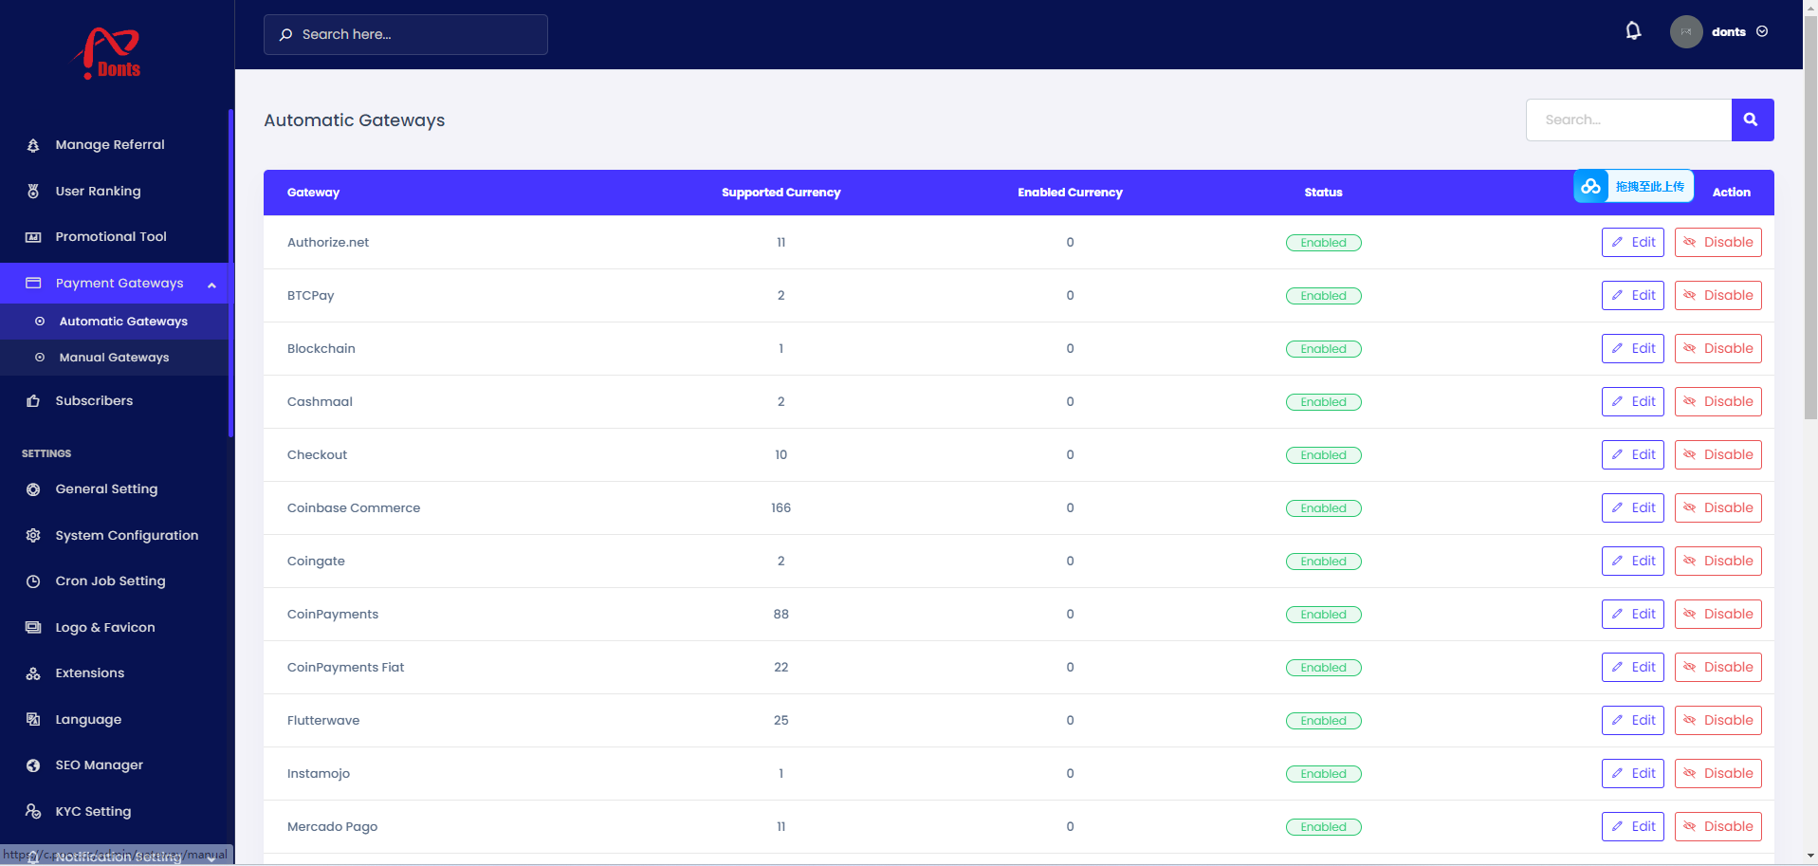The width and height of the screenshot is (1818, 866).
Task: Open User Ranking in sidebar
Action: click(x=98, y=191)
